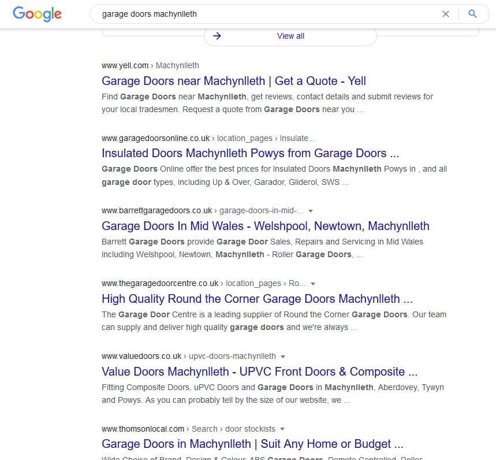The height and width of the screenshot is (460, 496).
Task: Open the Yell Garage Doors near Machynlleth result
Action: pyautogui.click(x=233, y=81)
